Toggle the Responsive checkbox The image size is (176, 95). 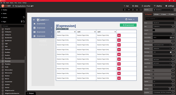point(154,41)
